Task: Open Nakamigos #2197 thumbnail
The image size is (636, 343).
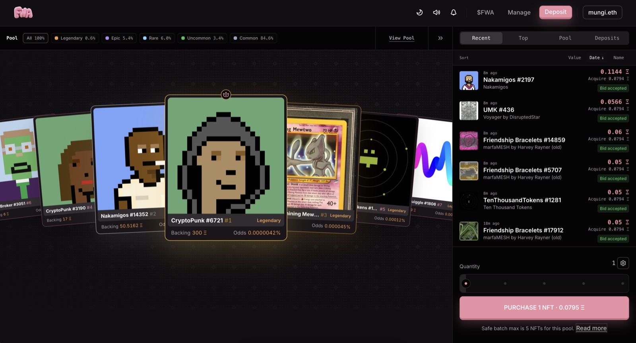Action: click(x=469, y=81)
